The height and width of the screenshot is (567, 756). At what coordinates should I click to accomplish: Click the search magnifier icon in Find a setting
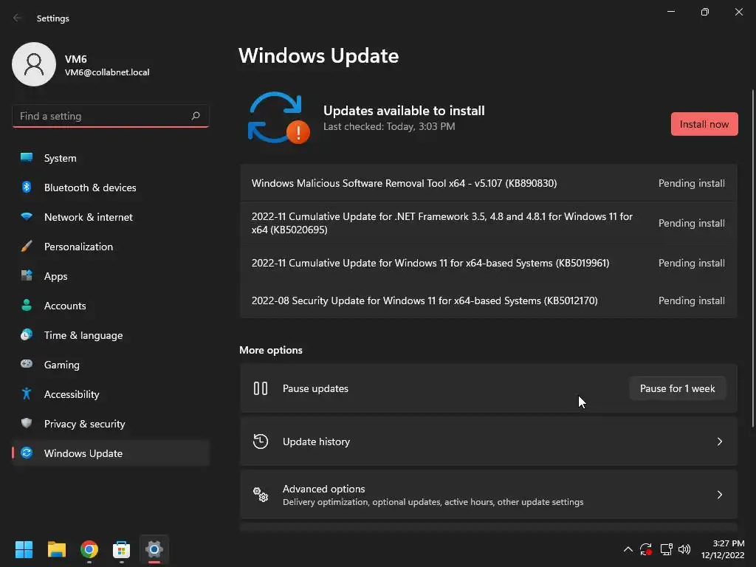[195, 116]
